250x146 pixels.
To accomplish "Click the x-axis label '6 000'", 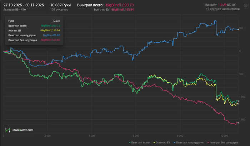I will (136, 136).
